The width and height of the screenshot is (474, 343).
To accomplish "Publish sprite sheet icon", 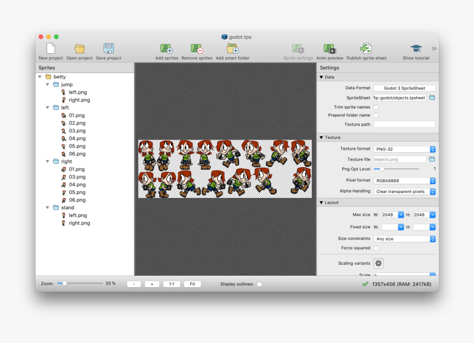I will pos(366,49).
